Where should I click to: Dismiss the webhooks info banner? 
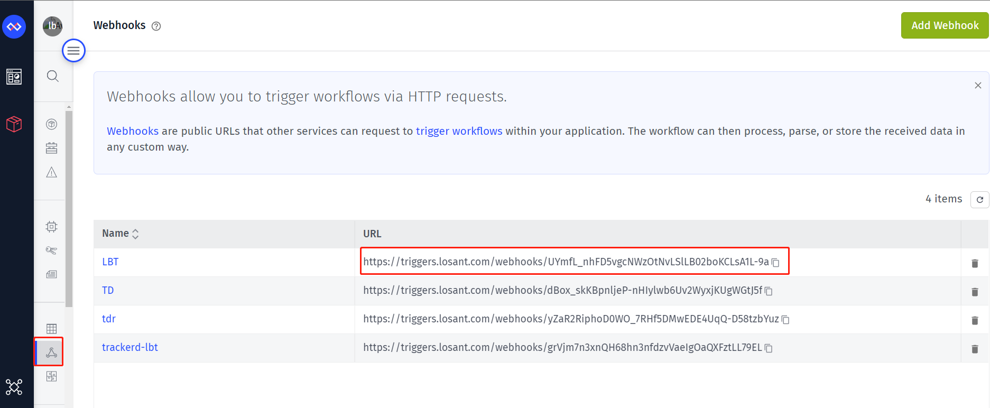[x=978, y=85]
